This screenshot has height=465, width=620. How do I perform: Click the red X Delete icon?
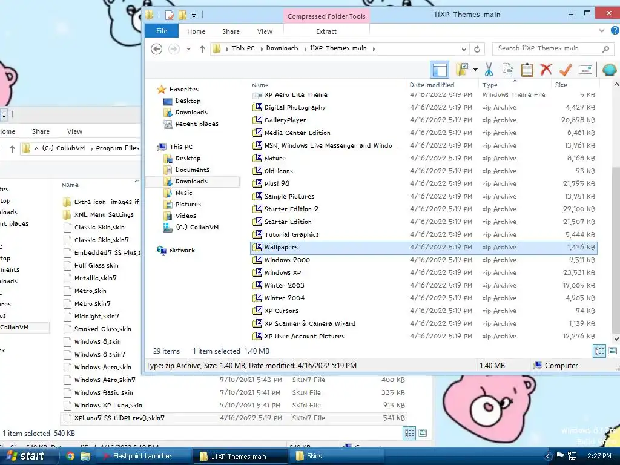click(x=547, y=70)
